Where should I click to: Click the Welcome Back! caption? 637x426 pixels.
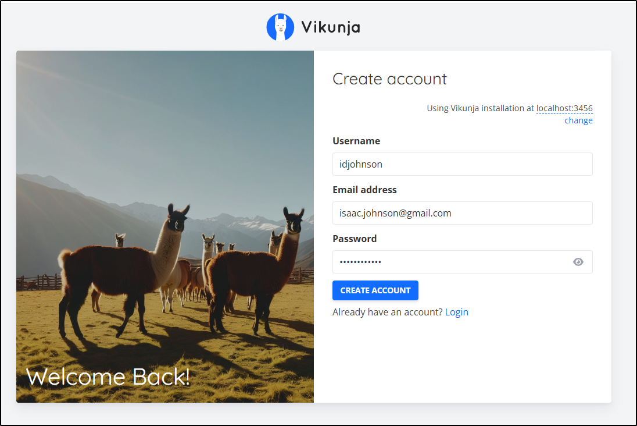(x=108, y=377)
